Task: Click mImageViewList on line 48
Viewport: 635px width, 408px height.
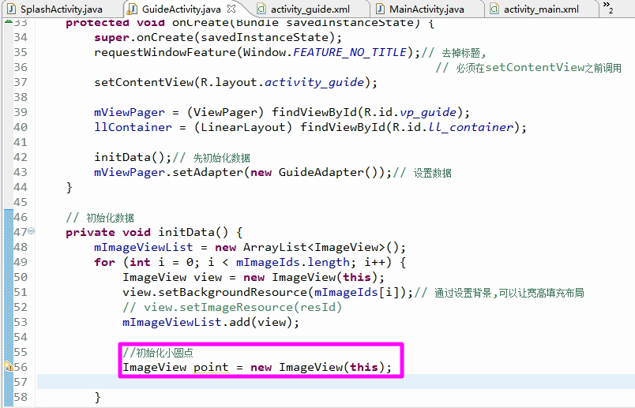Action: pyautogui.click(x=144, y=247)
